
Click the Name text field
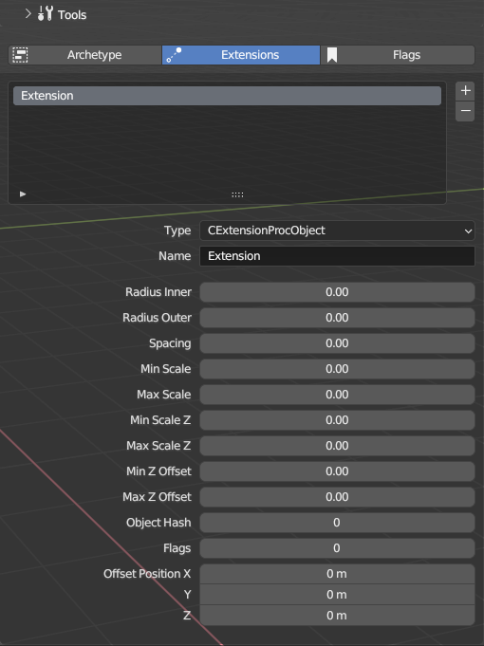point(337,256)
